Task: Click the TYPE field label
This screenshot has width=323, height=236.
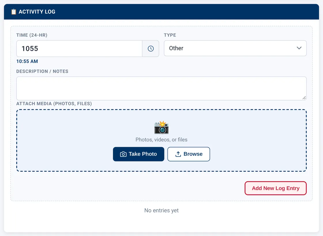Action: click(x=170, y=35)
